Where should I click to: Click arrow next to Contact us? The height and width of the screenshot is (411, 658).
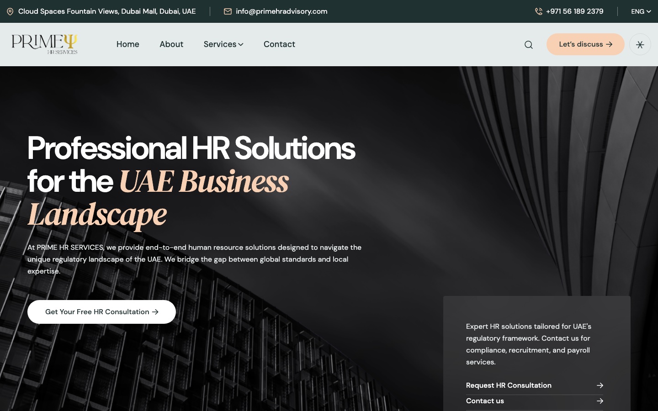click(x=600, y=401)
